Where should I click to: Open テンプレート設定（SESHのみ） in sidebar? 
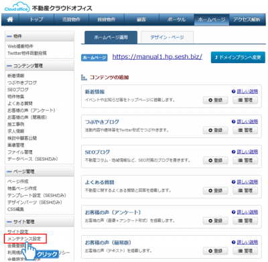tap(37, 195)
